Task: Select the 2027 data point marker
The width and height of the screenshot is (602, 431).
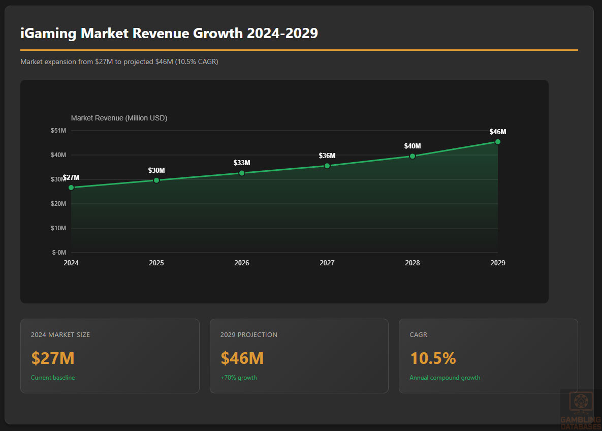Action: coord(327,166)
